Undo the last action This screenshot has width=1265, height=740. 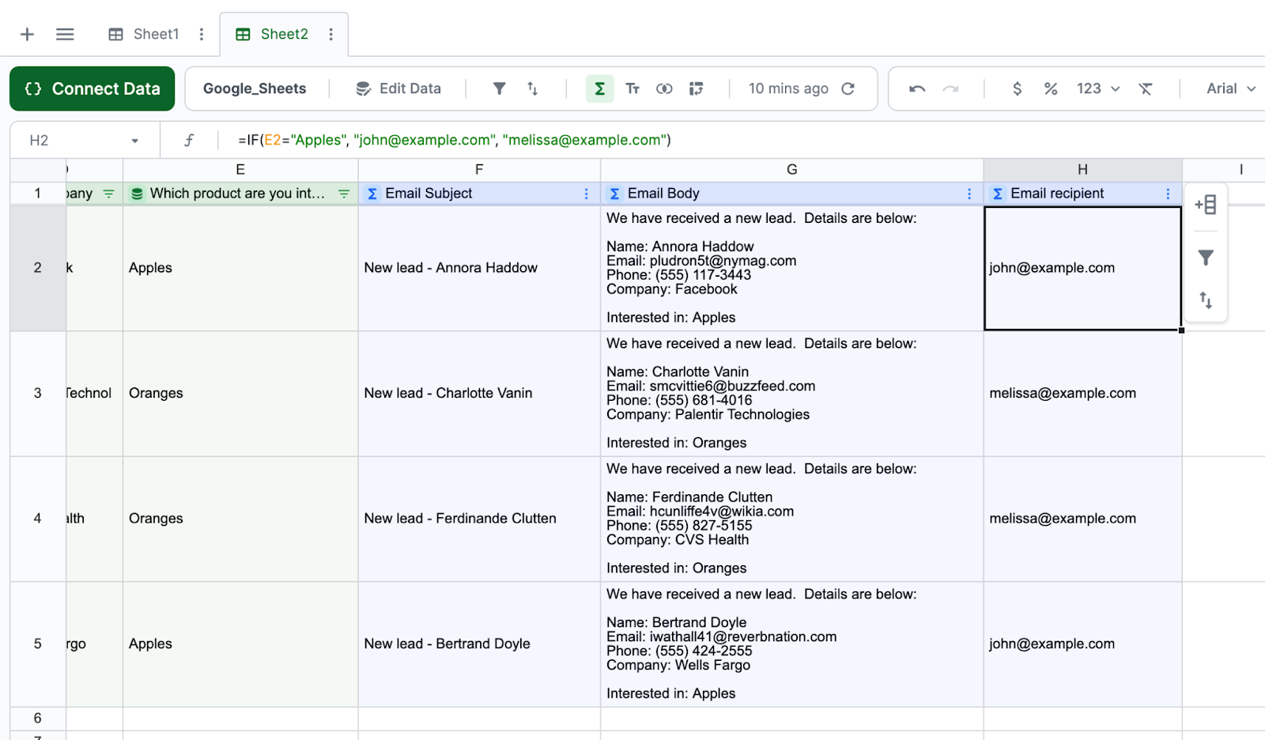(x=917, y=89)
